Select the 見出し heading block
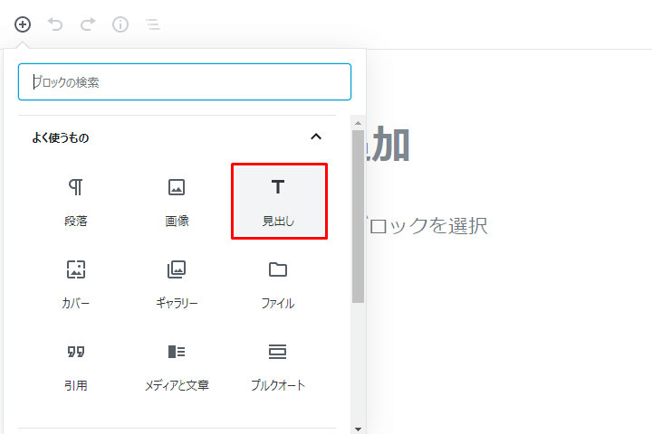 click(279, 202)
